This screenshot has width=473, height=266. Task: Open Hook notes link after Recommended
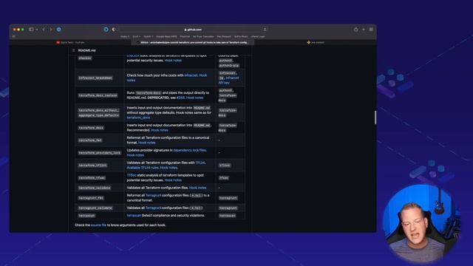[x=160, y=130]
